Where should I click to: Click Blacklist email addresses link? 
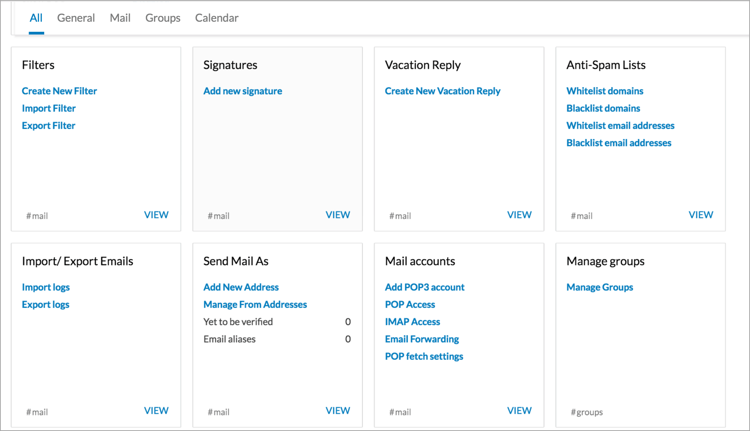coord(619,143)
